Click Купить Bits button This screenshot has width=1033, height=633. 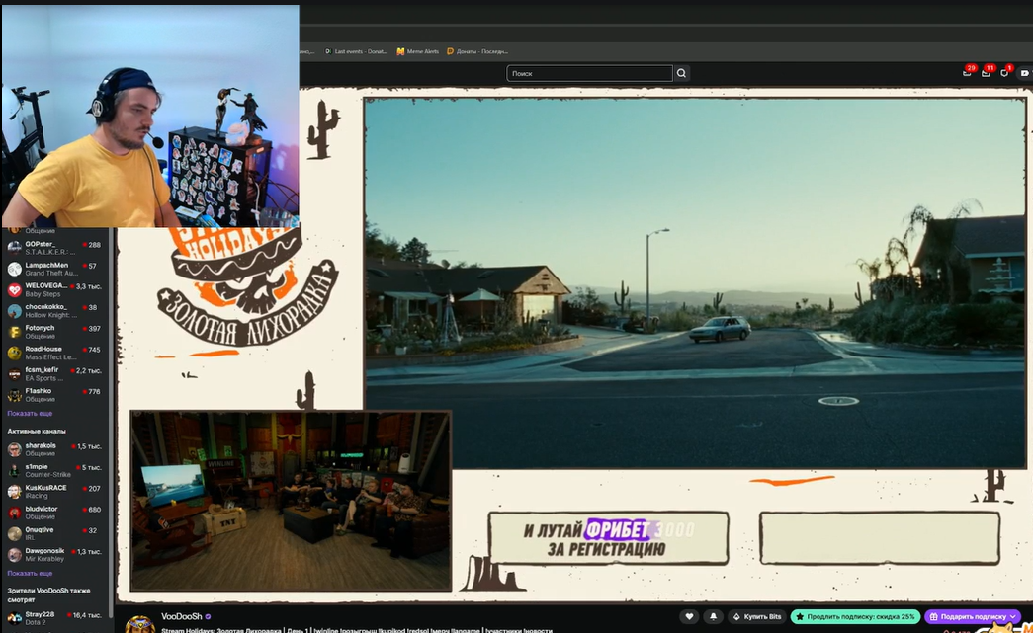pyautogui.click(x=757, y=616)
